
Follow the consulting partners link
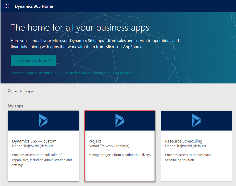tap(98, 73)
